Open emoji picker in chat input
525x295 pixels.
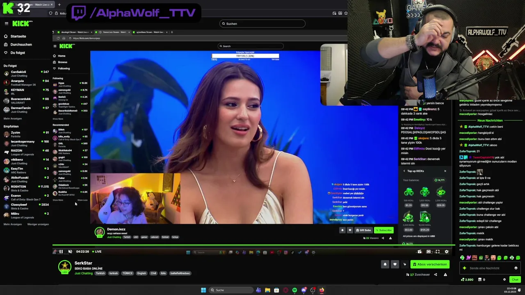[516, 268]
